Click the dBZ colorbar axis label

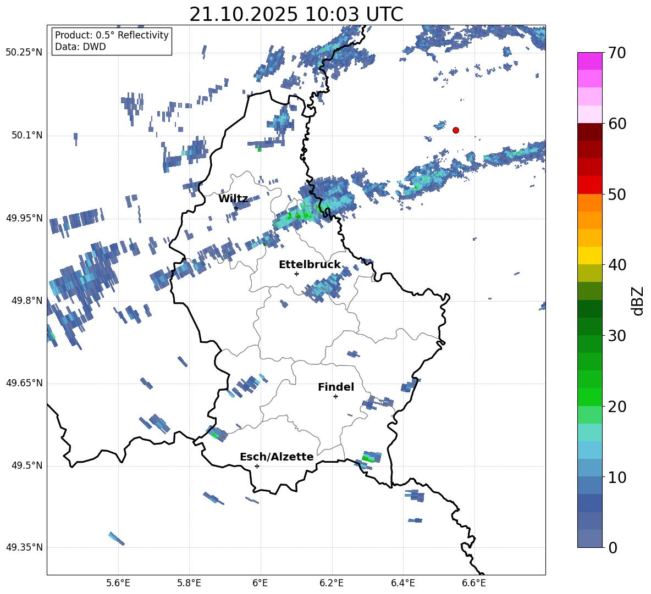pos(638,301)
